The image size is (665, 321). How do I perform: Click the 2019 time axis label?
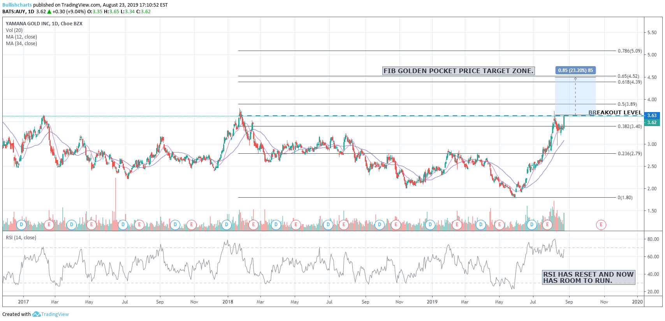pos(432,302)
